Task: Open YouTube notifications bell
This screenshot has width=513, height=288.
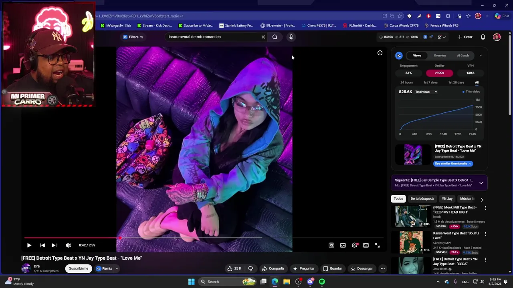Action: (x=483, y=37)
